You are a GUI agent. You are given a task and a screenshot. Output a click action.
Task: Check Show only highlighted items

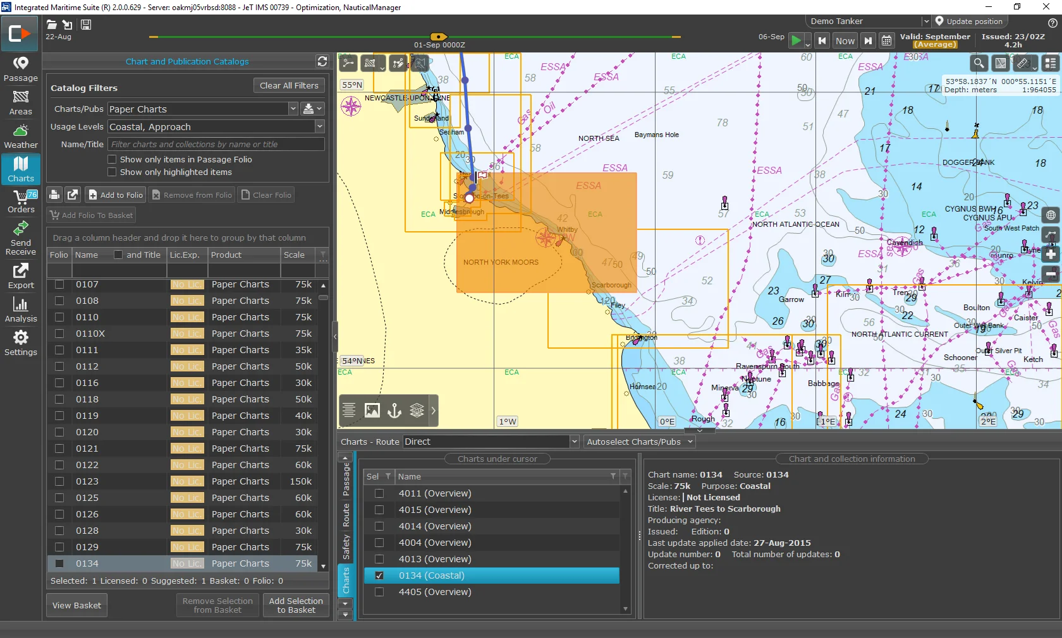click(x=111, y=172)
